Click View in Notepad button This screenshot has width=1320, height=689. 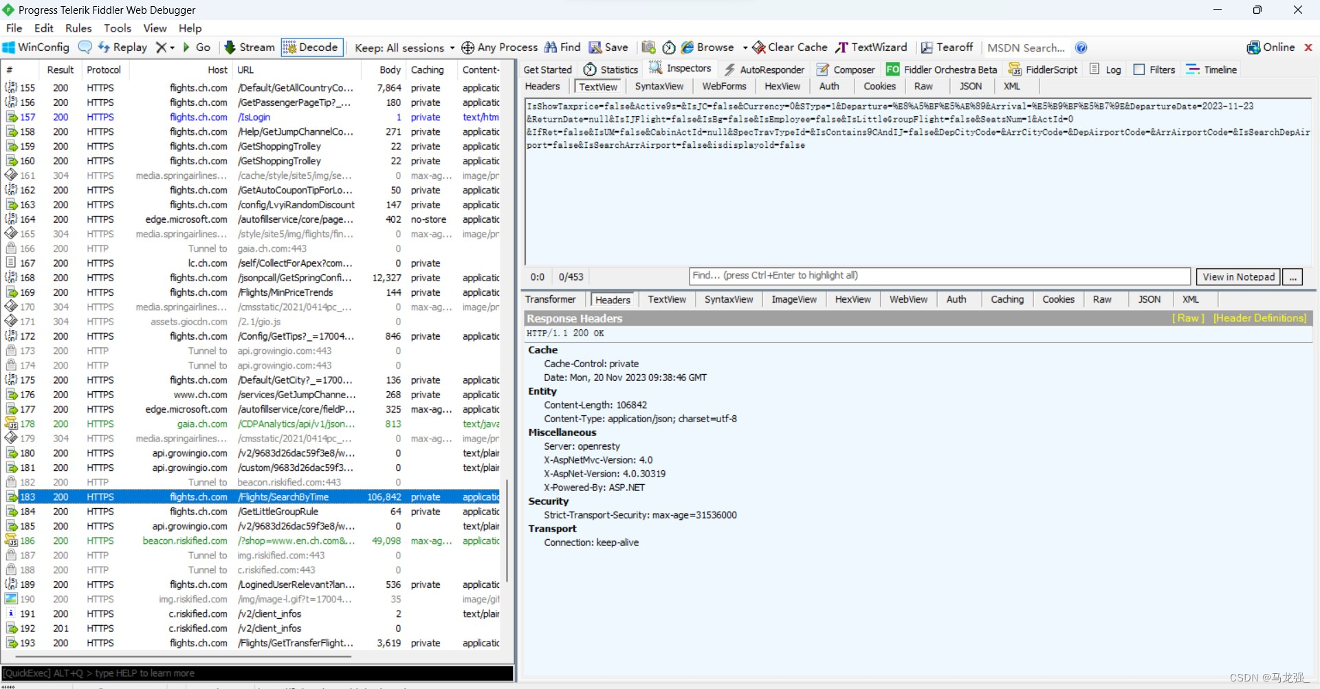point(1238,277)
